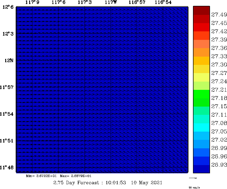
Task: Click the 27.24 colorbar label
Action: 219,81
